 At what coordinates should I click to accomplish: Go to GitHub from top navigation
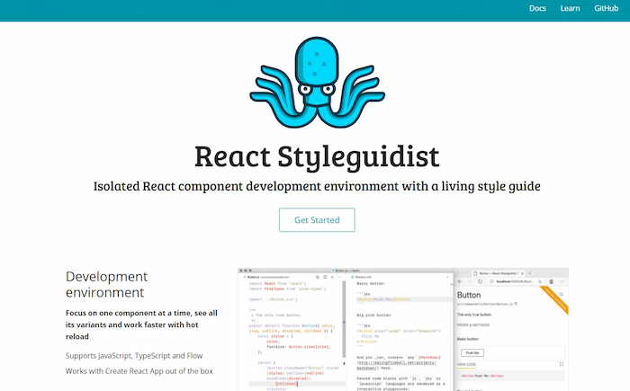click(605, 9)
